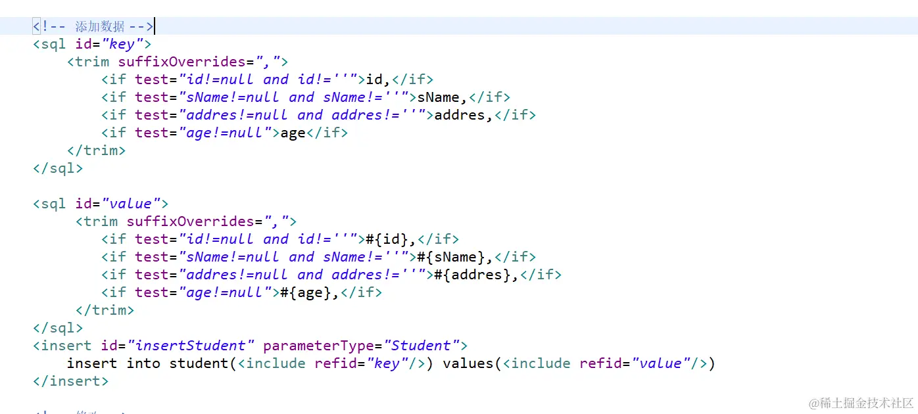Screen dimensions: 918x414
Task: Click the test condition on the #{addres} row
Action: 281,275
